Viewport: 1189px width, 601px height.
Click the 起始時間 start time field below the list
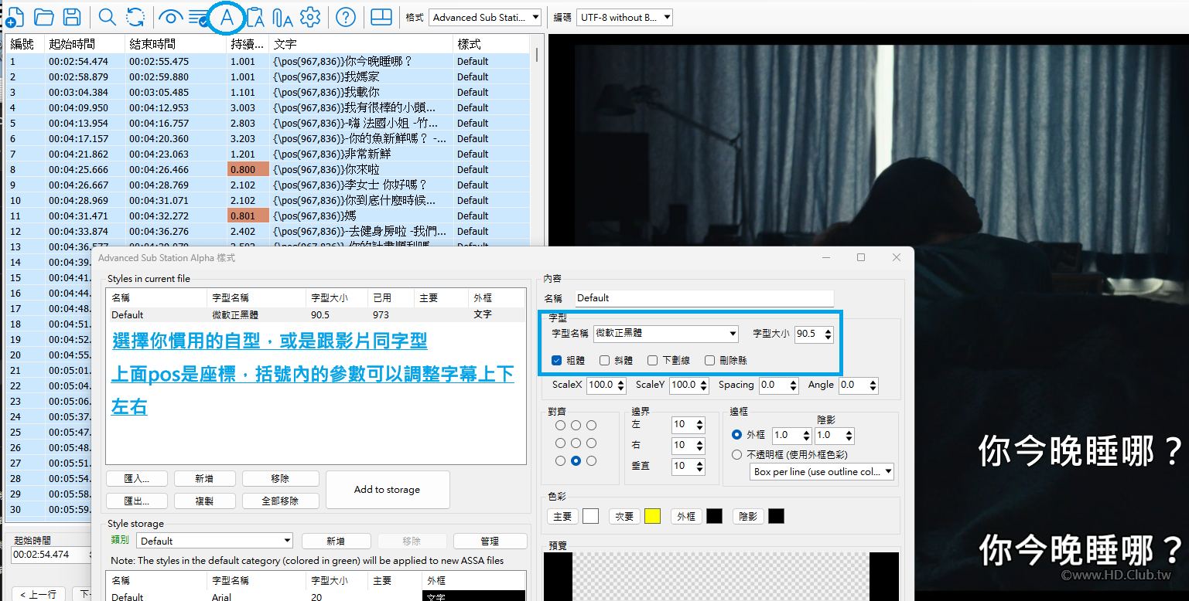coord(50,555)
